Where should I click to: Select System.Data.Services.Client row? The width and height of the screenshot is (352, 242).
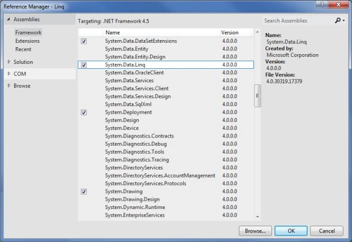pos(166,88)
